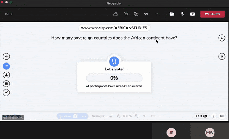
Task: Zoom out the presentation
Action: 118,116
